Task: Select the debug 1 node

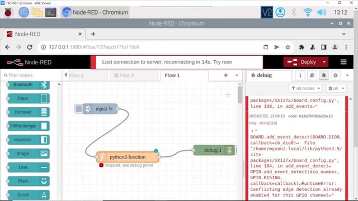Action: 214,150
